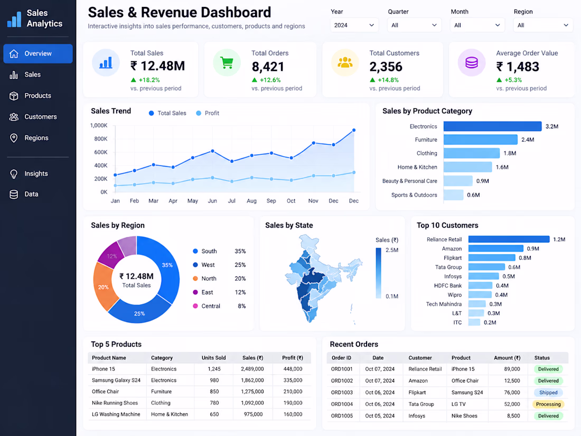Viewport: 581px width, 436px height.
Task: Click the Sales (₹) color scale bar
Action: pos(378,273)
